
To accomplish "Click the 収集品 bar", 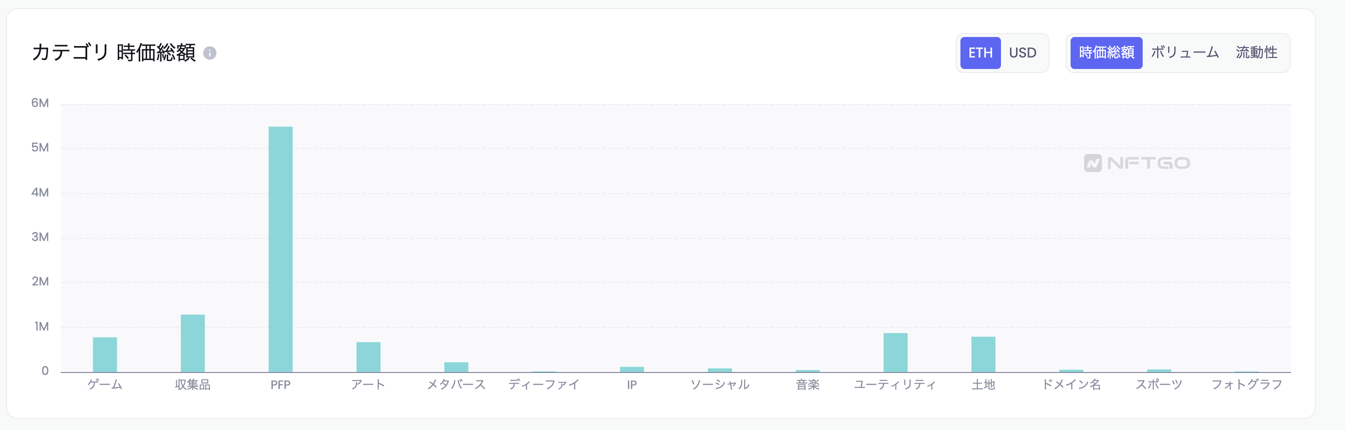I will point(193,343).
